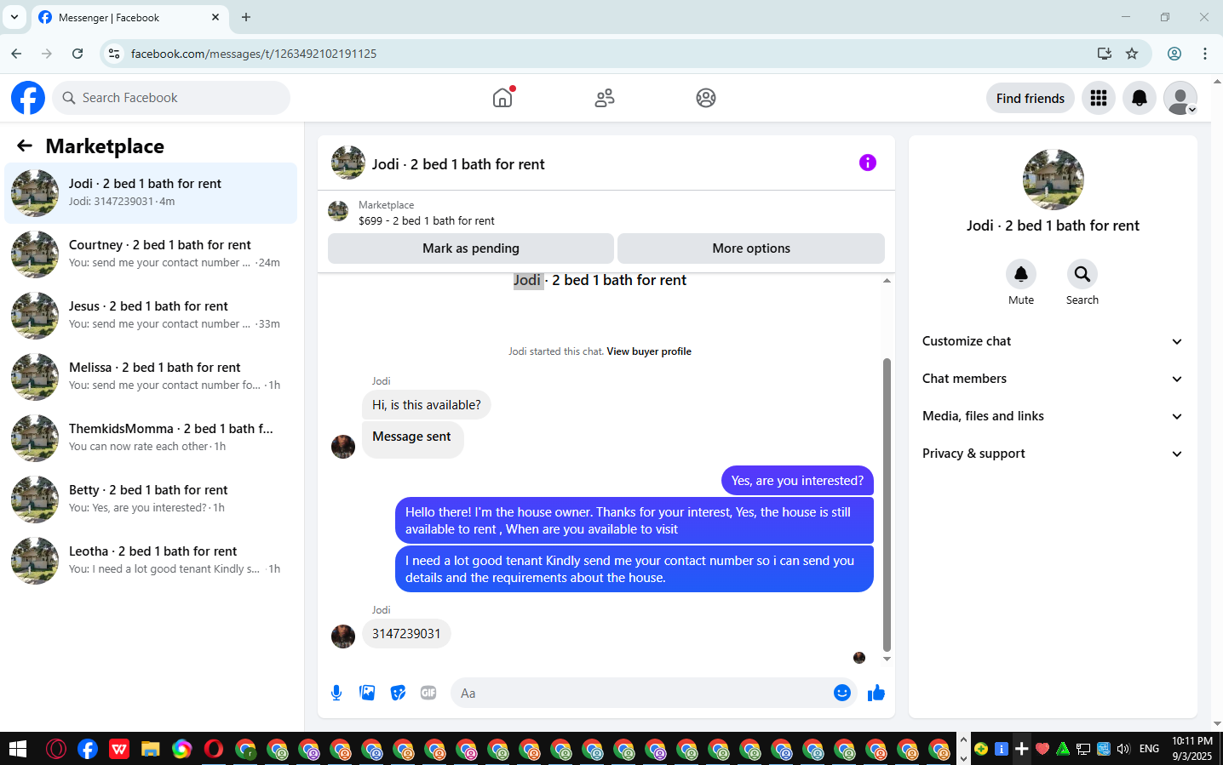The image size is (1223, 765).
Task: Click the "Hi, is this available?" message
Action: [427, 405]
